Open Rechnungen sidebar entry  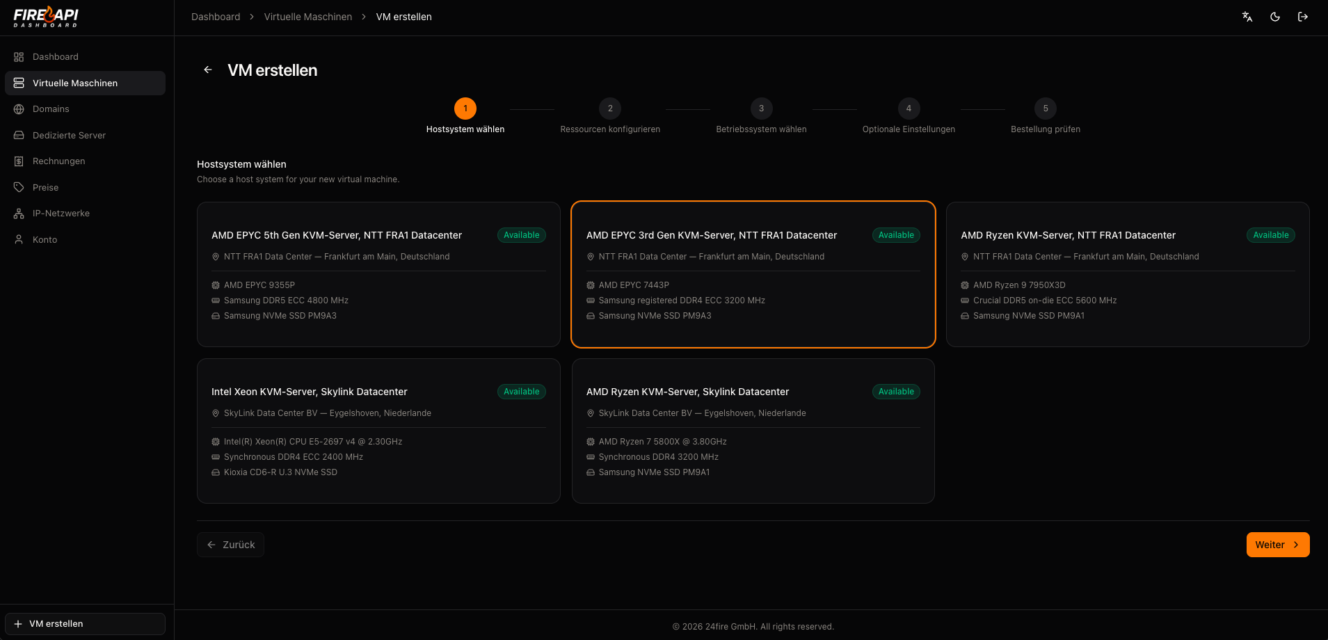pyautogui.click(x=85, y=161)
